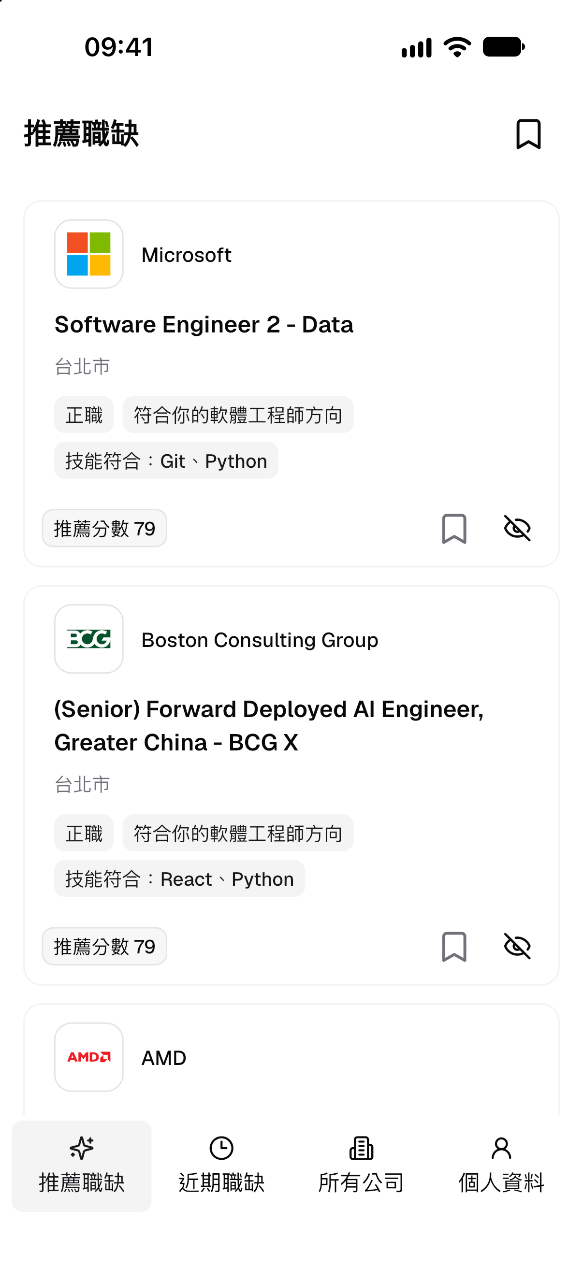Open (Senior) Forward Deployed AI Engineer title
The image size is (583, 1267).
(x=269, y=726)
